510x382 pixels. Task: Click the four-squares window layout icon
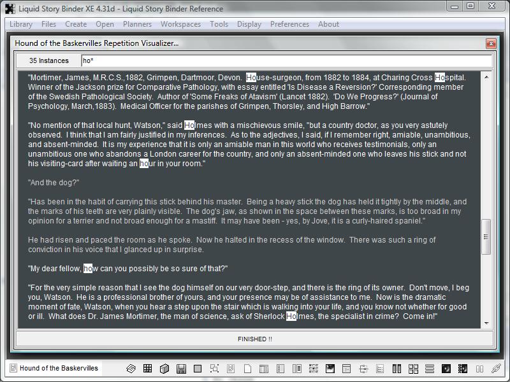413,369
